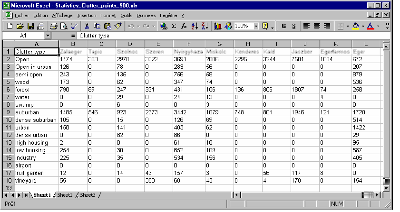The image size is (400, 212).
Task: Open the borders dropdown arrow
Action: pyautogui.click(x=348, y=26)
